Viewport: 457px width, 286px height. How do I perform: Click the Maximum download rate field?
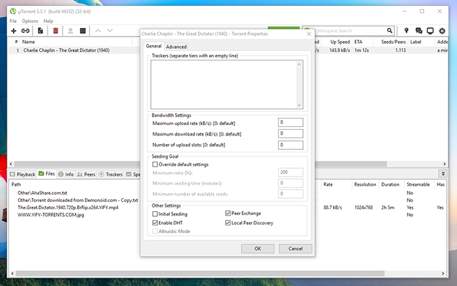coord(291,134)
